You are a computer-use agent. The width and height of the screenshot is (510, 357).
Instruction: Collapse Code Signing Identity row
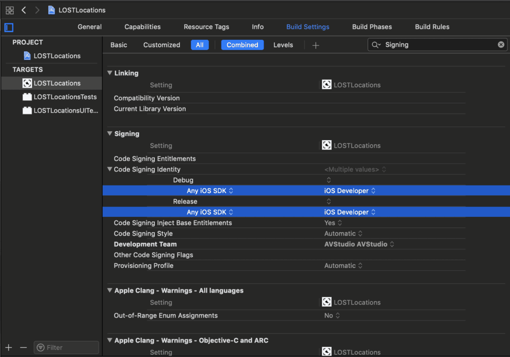(x=110, y=169)
